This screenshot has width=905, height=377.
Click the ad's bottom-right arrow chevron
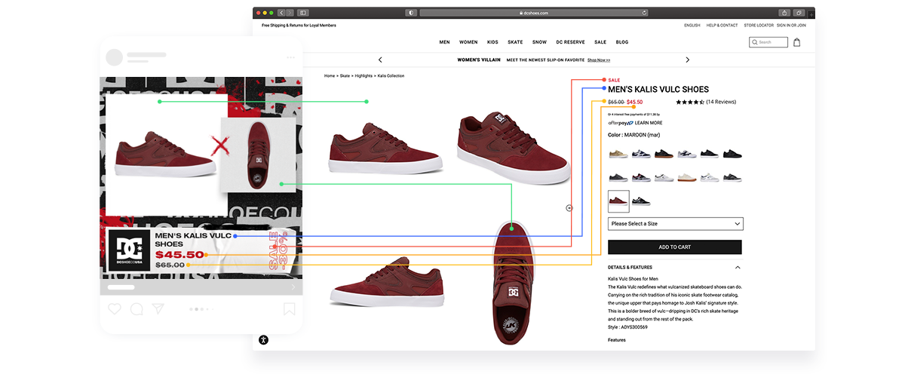293,287
